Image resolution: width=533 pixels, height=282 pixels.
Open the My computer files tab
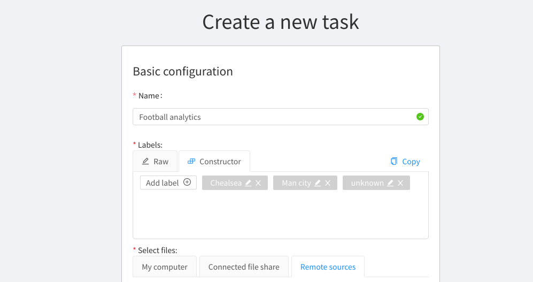pyautogui.click(x=165, y=266)
